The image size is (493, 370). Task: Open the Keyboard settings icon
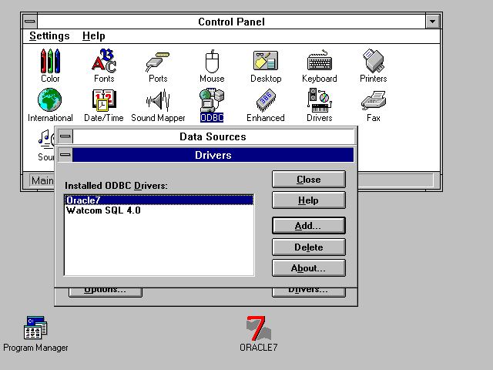pyautogui.click(x=319, y=61)
